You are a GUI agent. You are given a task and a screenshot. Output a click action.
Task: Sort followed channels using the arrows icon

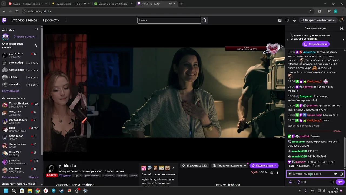point(36,45)
